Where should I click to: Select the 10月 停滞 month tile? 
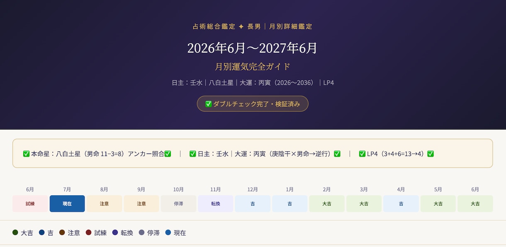(178, 204)
